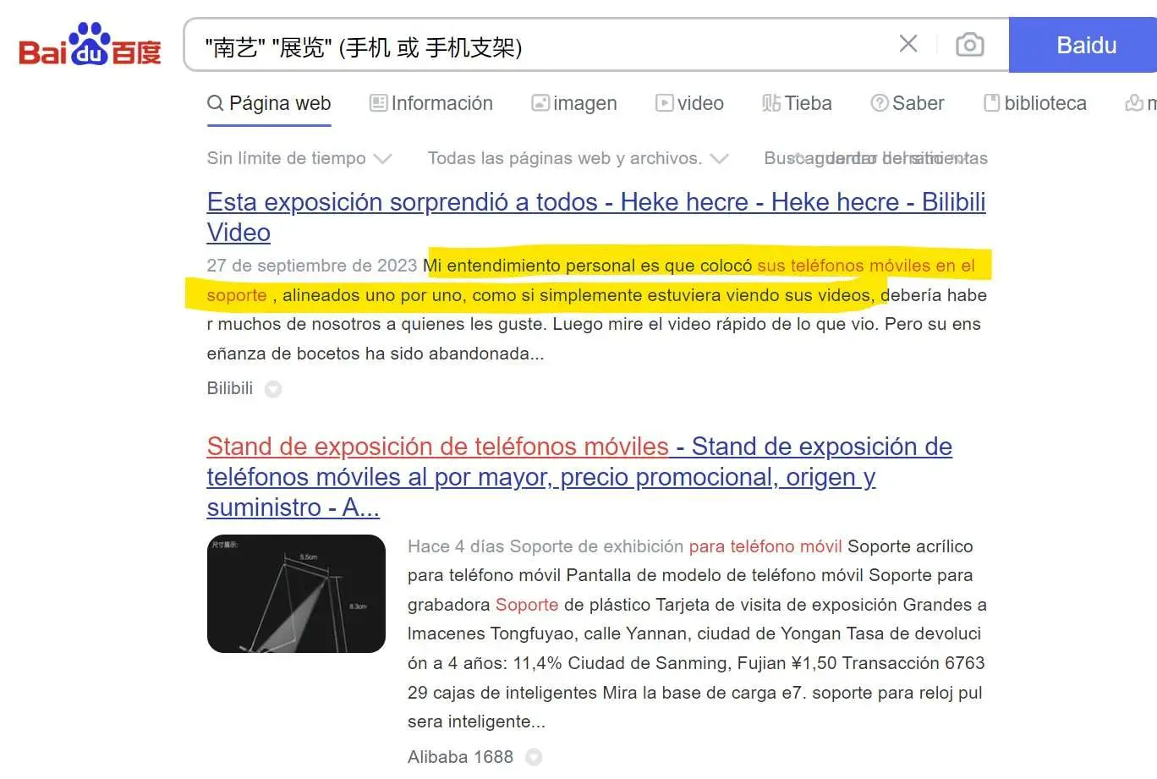The width and height of the screenshot is (1157, 779).
Task: Expand the Sin límite de tiempo filter
Action: (x=299, y=158)
